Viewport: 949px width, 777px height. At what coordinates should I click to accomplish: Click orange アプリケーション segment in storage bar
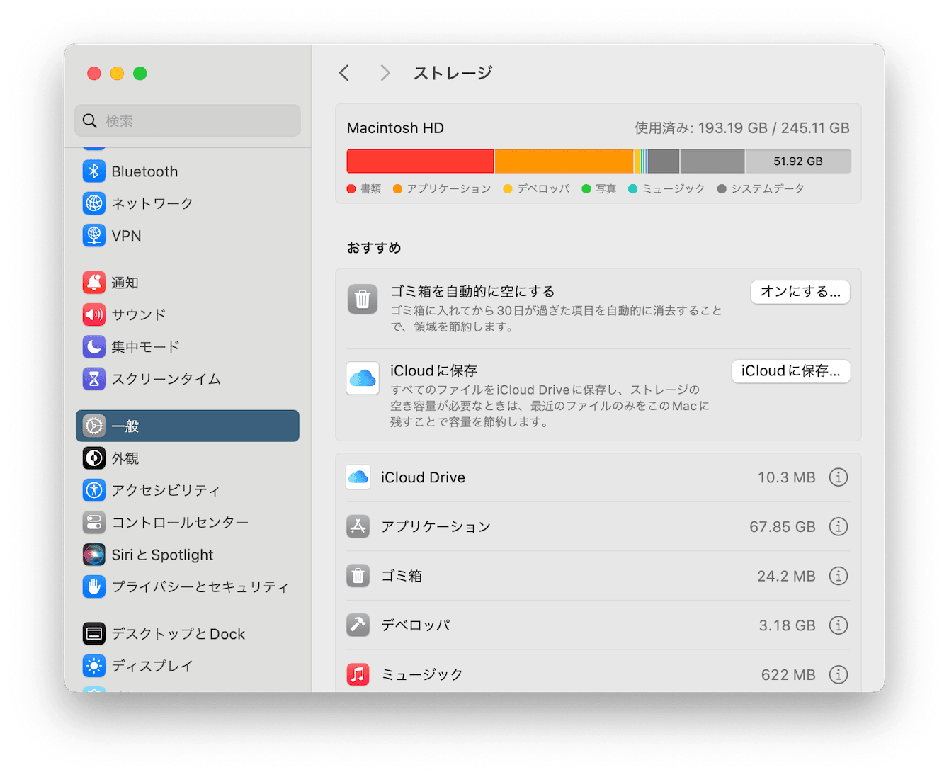[564, 161]
